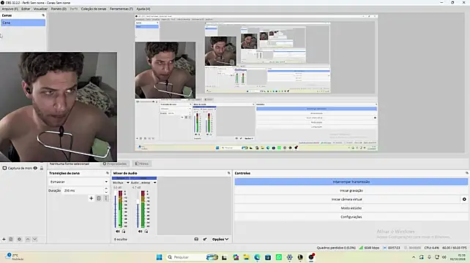Click the Propriedades button above sources
470x263 pixels.
114,164
